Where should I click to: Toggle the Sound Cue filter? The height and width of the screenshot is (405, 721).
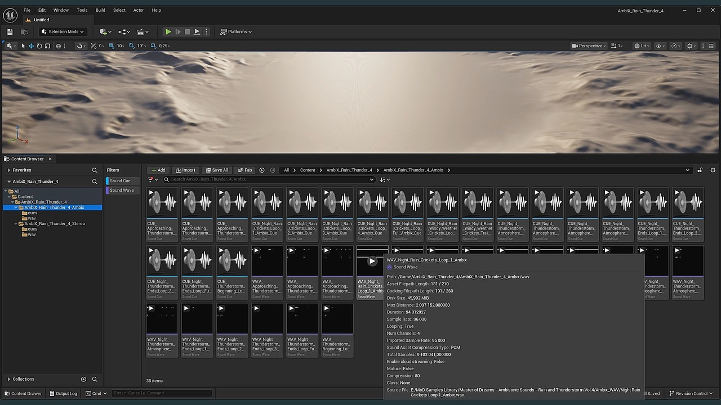pos(122,181)
